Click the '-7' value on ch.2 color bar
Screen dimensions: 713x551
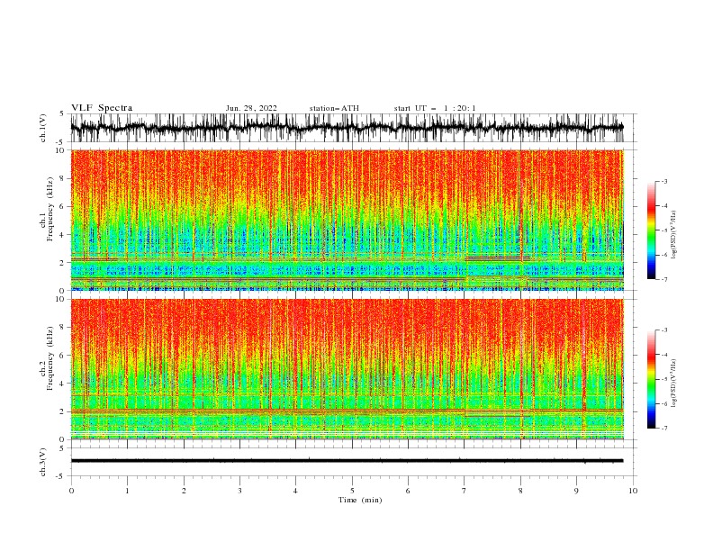click(663, 429)
